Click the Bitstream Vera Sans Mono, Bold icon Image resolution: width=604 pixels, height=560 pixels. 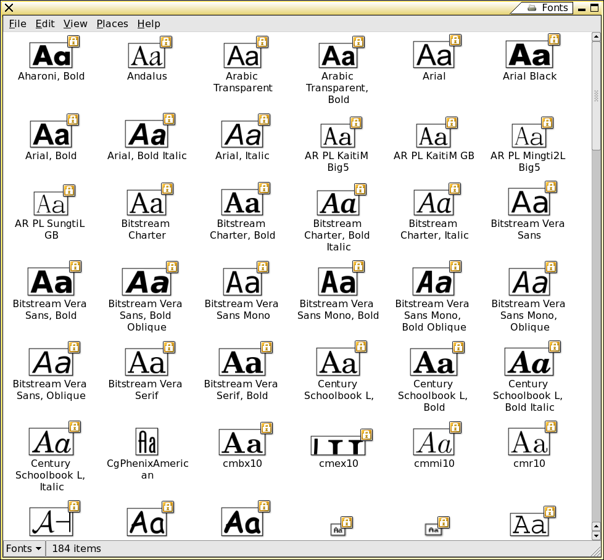coord(338,282)
